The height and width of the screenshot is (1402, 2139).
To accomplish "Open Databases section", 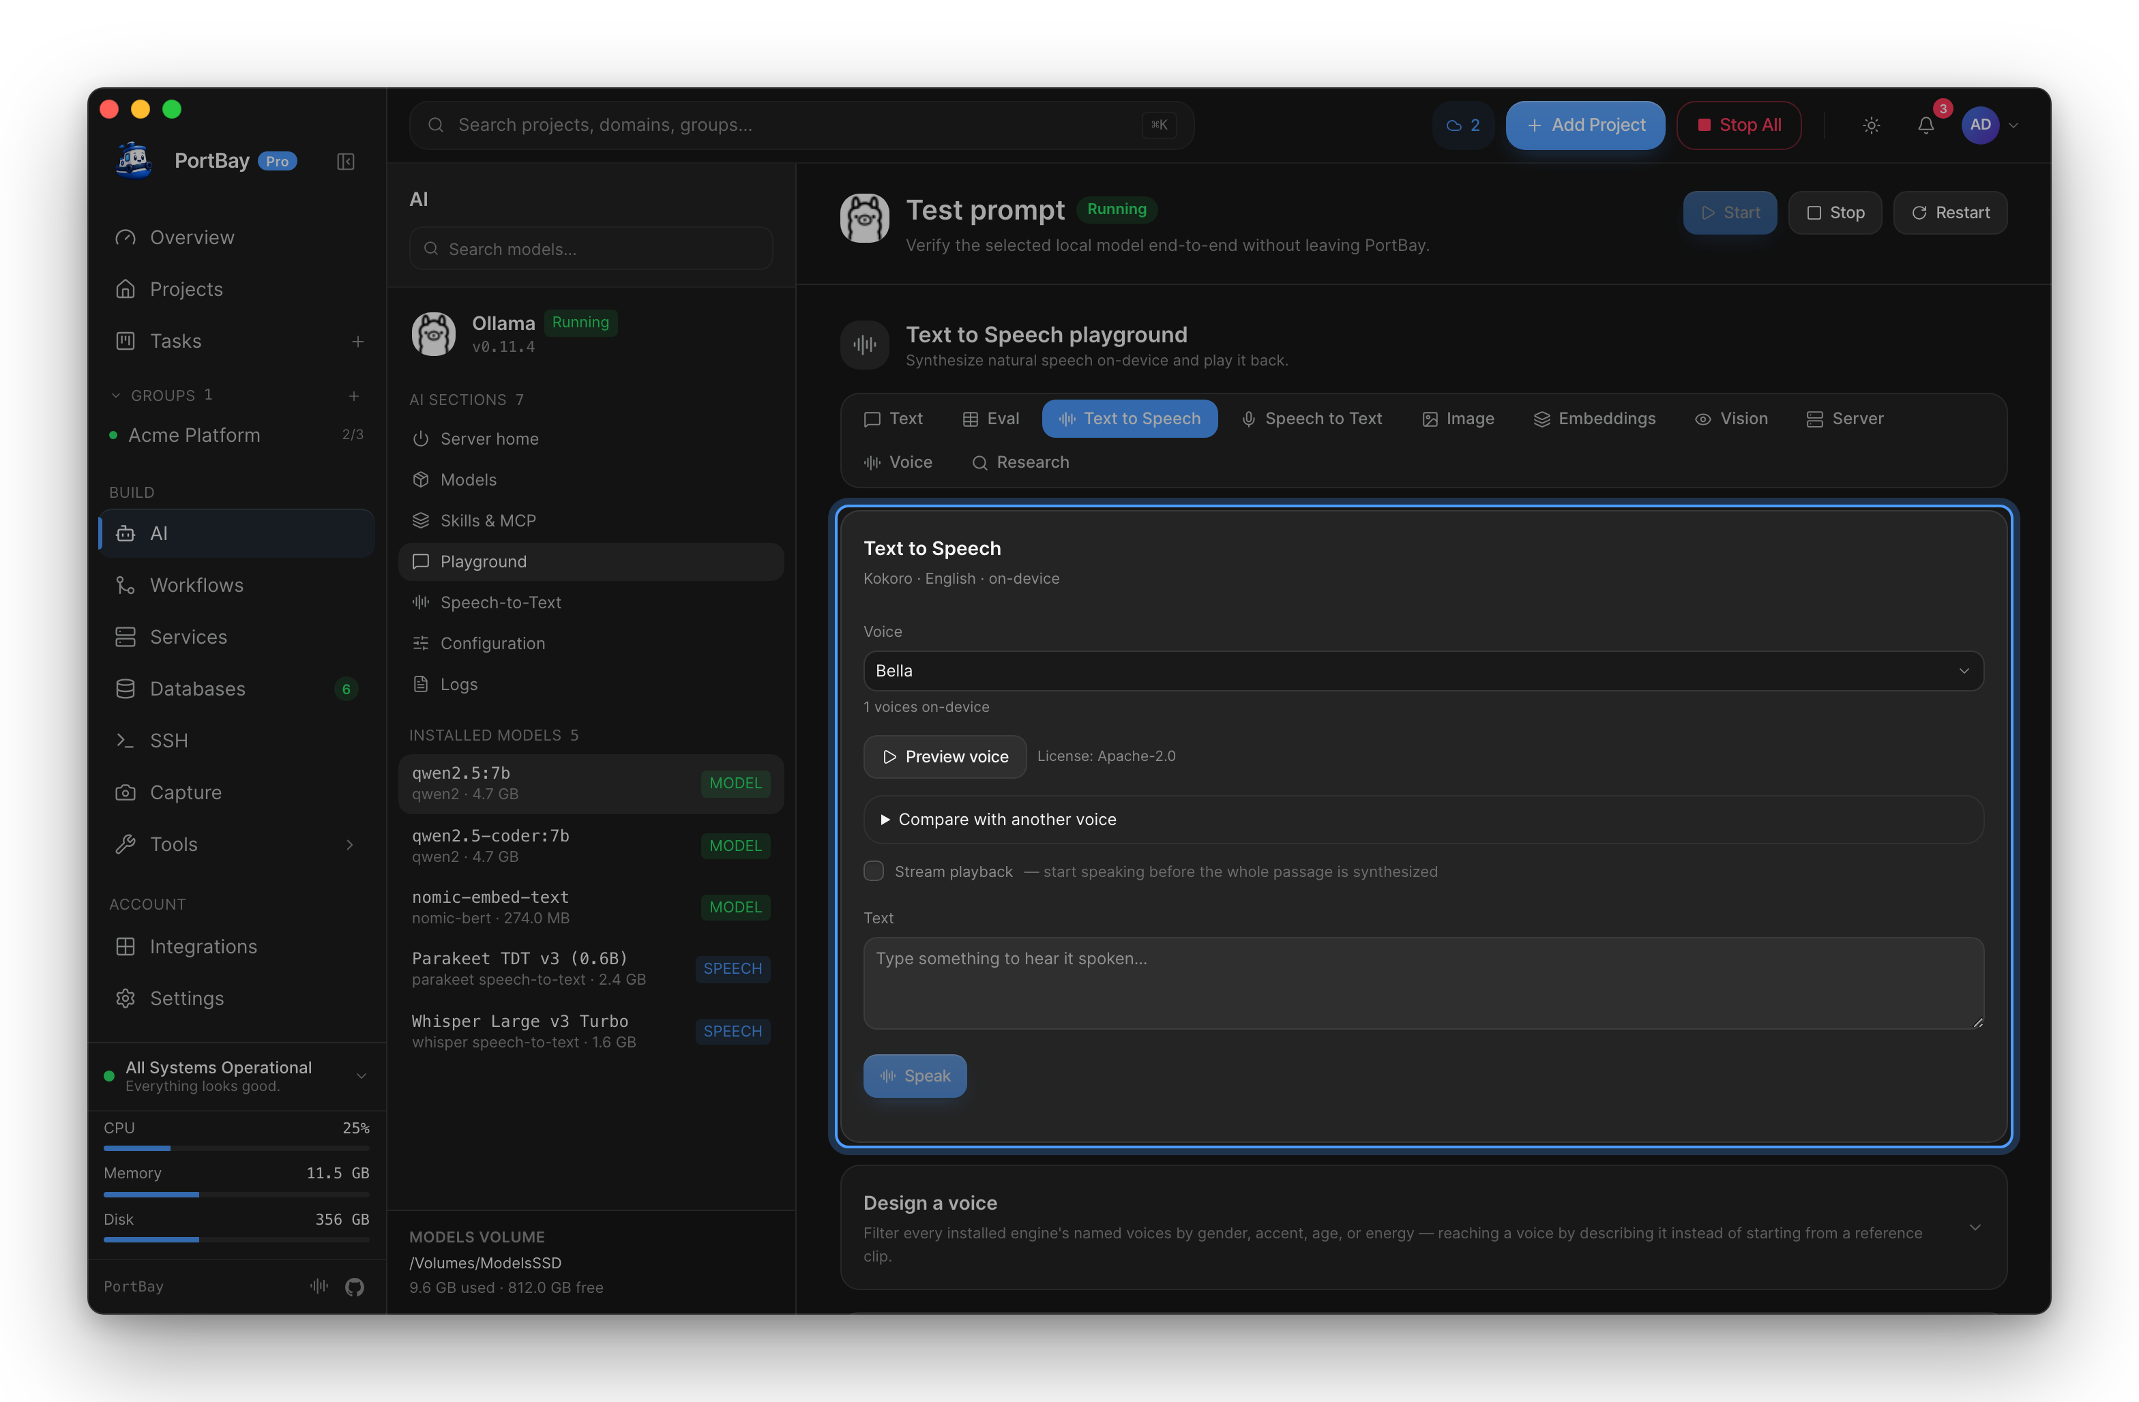I will point(237,689).
